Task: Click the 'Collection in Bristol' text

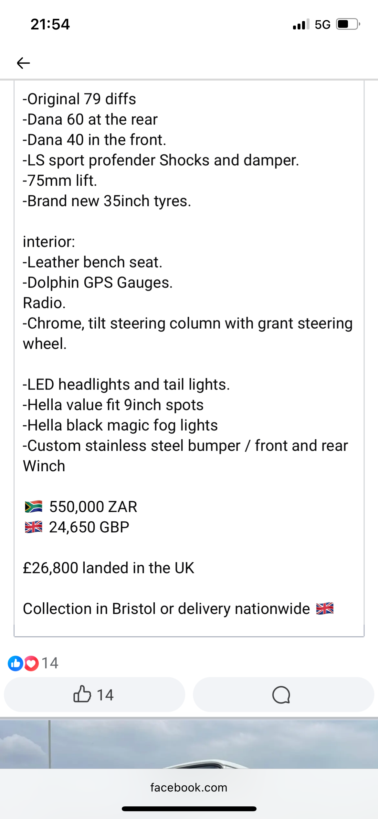Action: [x=90, y=608]
